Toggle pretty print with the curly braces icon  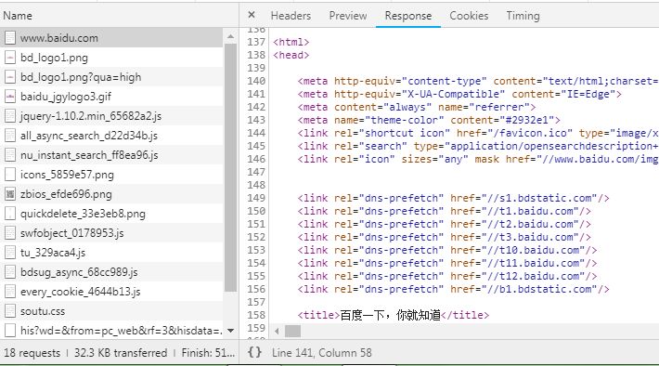tap(254, 352)
